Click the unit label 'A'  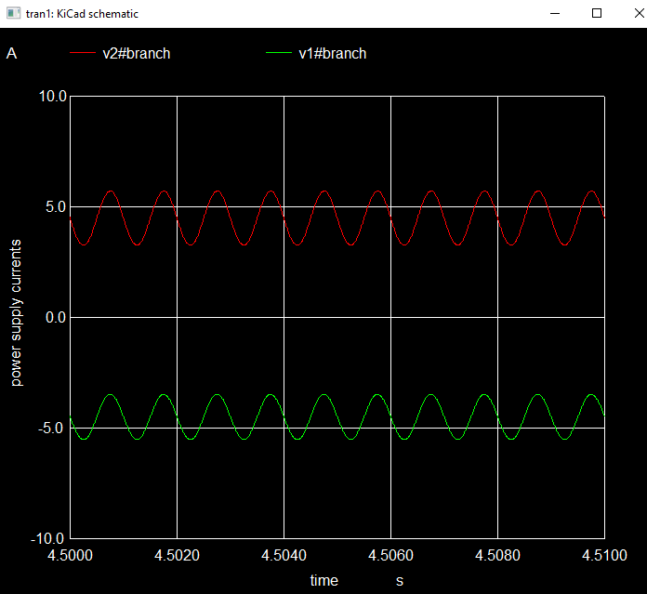[11, 54]
